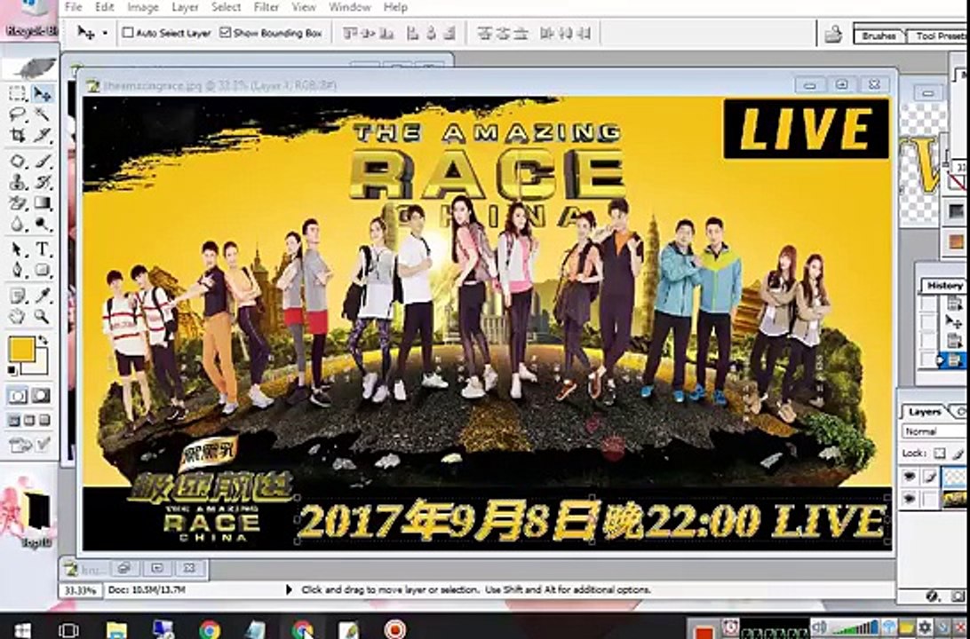970x639 pixels.
Task: Enable Auto Select Layer checkbox
Action: (x=127, y=33)
